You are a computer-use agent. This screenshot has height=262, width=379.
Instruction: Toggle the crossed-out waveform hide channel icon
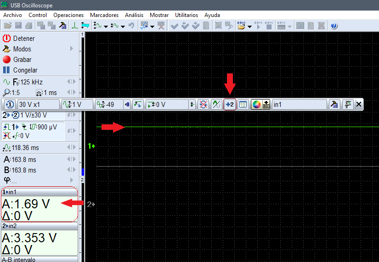pos(203,105)
